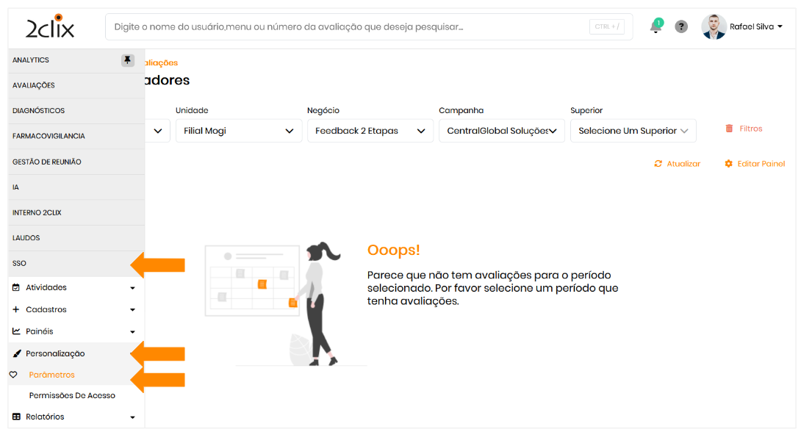Viewport: 801px width, 432px height.
Task: Click Rafael Silva profile avatar
Action: pyautogui.click(x=714, y=26)
